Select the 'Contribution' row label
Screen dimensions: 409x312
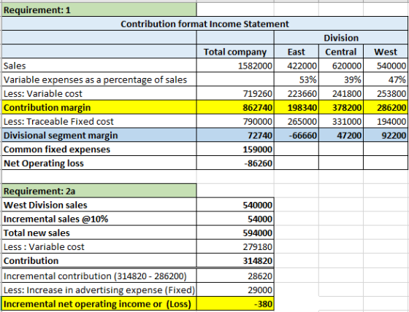tap(99, 261)
